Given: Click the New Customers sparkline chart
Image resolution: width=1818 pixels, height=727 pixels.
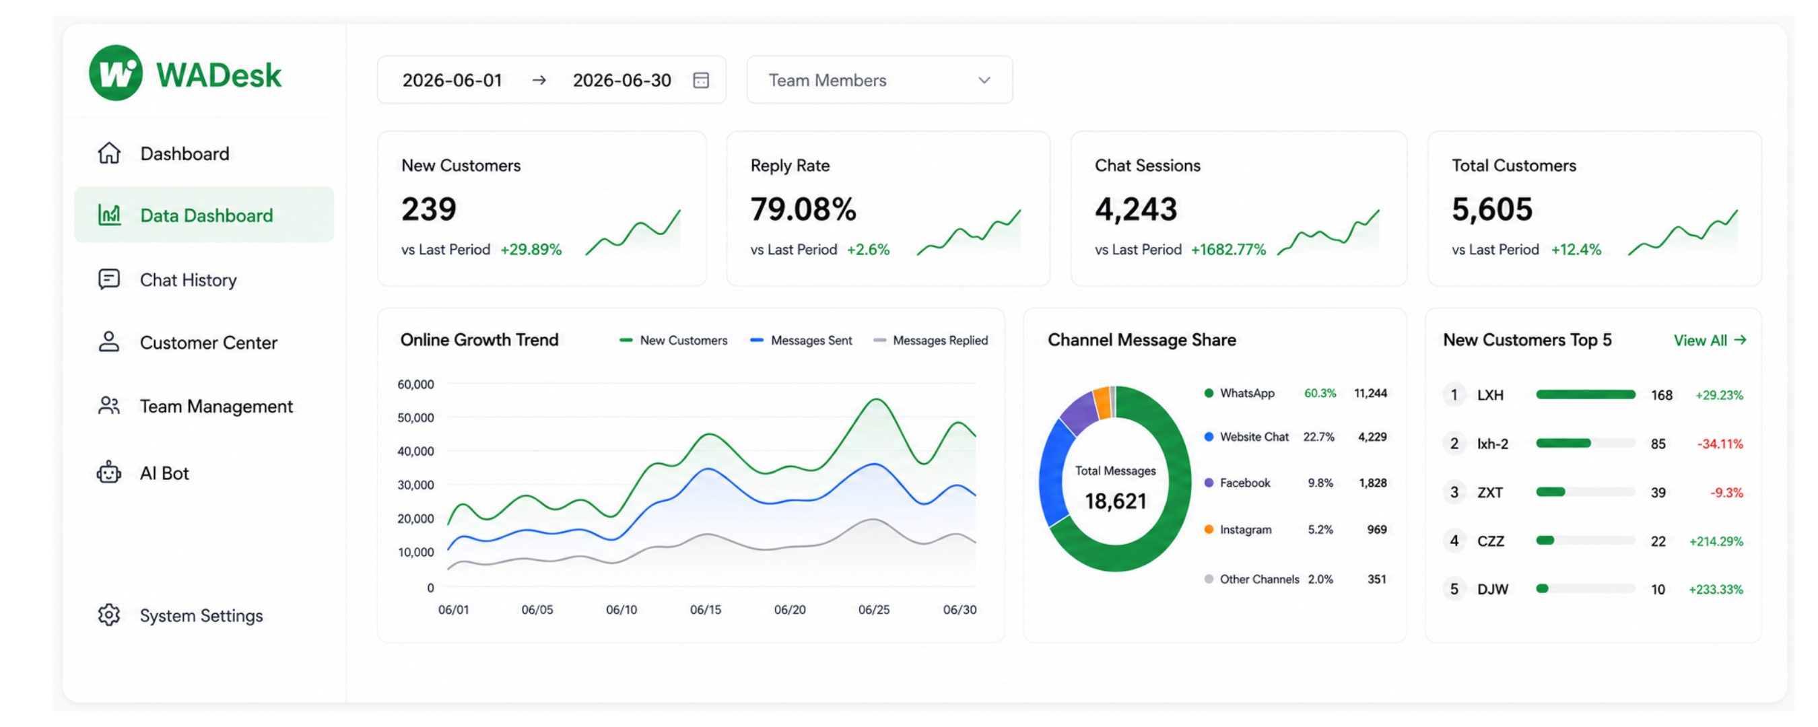Looking at the screenshot, I should (633, 232).
